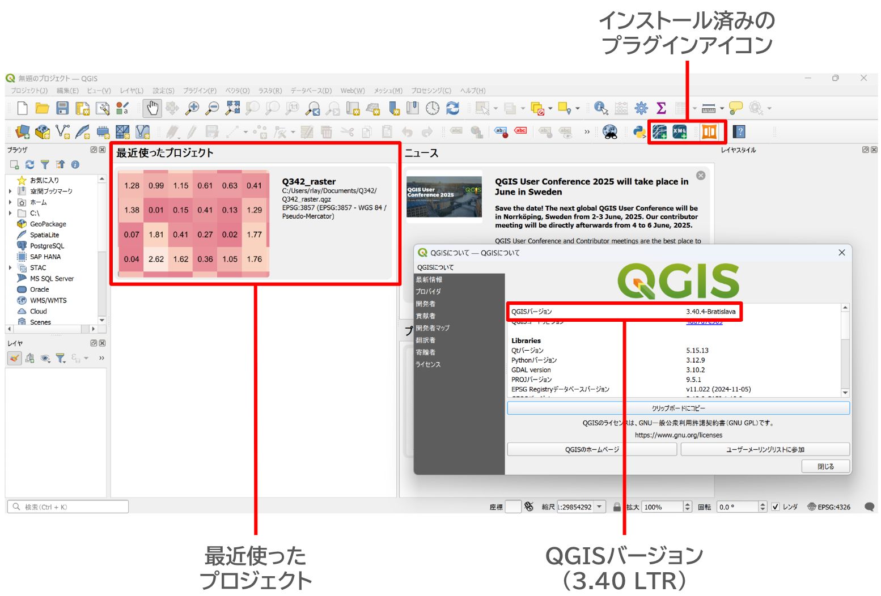881x596 pixels.
Task: Save the project with the floppy disk icon
Action: pos(62,108)
